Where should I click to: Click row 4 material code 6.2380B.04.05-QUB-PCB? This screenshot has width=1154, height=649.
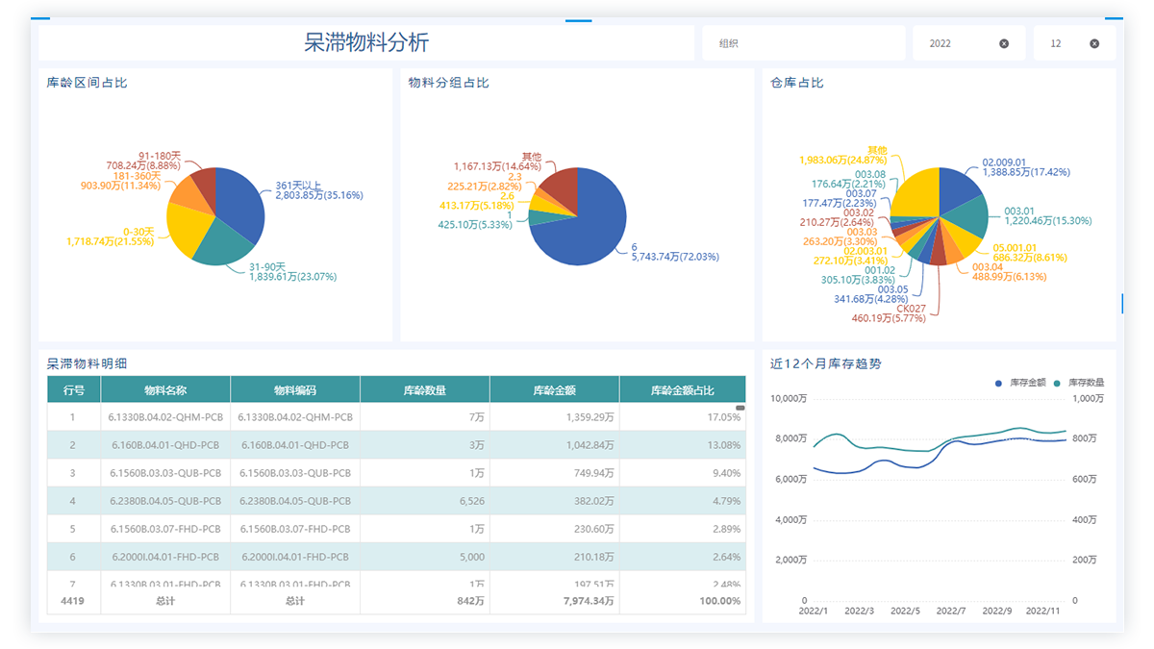coord(294,501)
